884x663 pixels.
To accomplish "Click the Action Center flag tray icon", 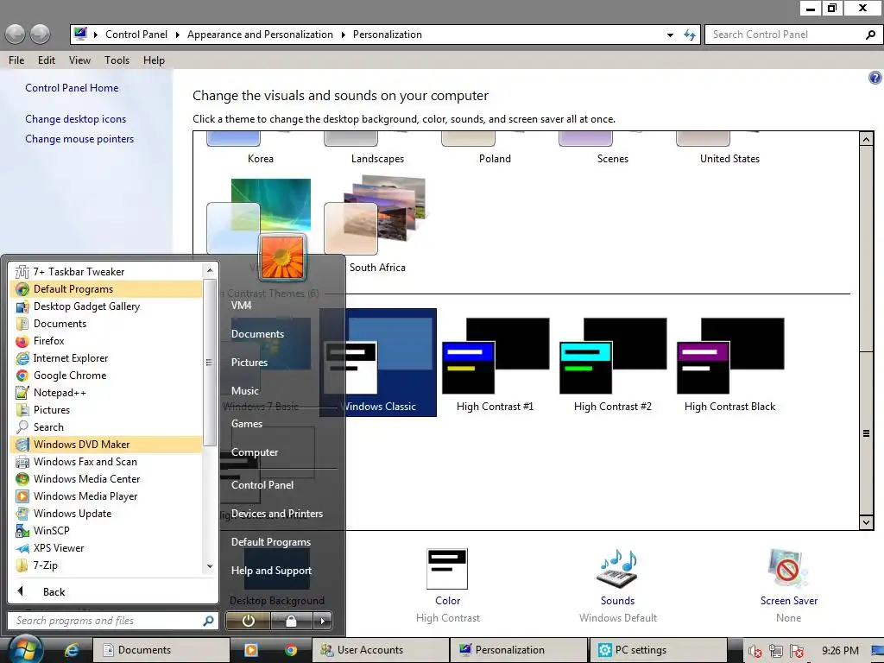I will (x=796, y=651).
